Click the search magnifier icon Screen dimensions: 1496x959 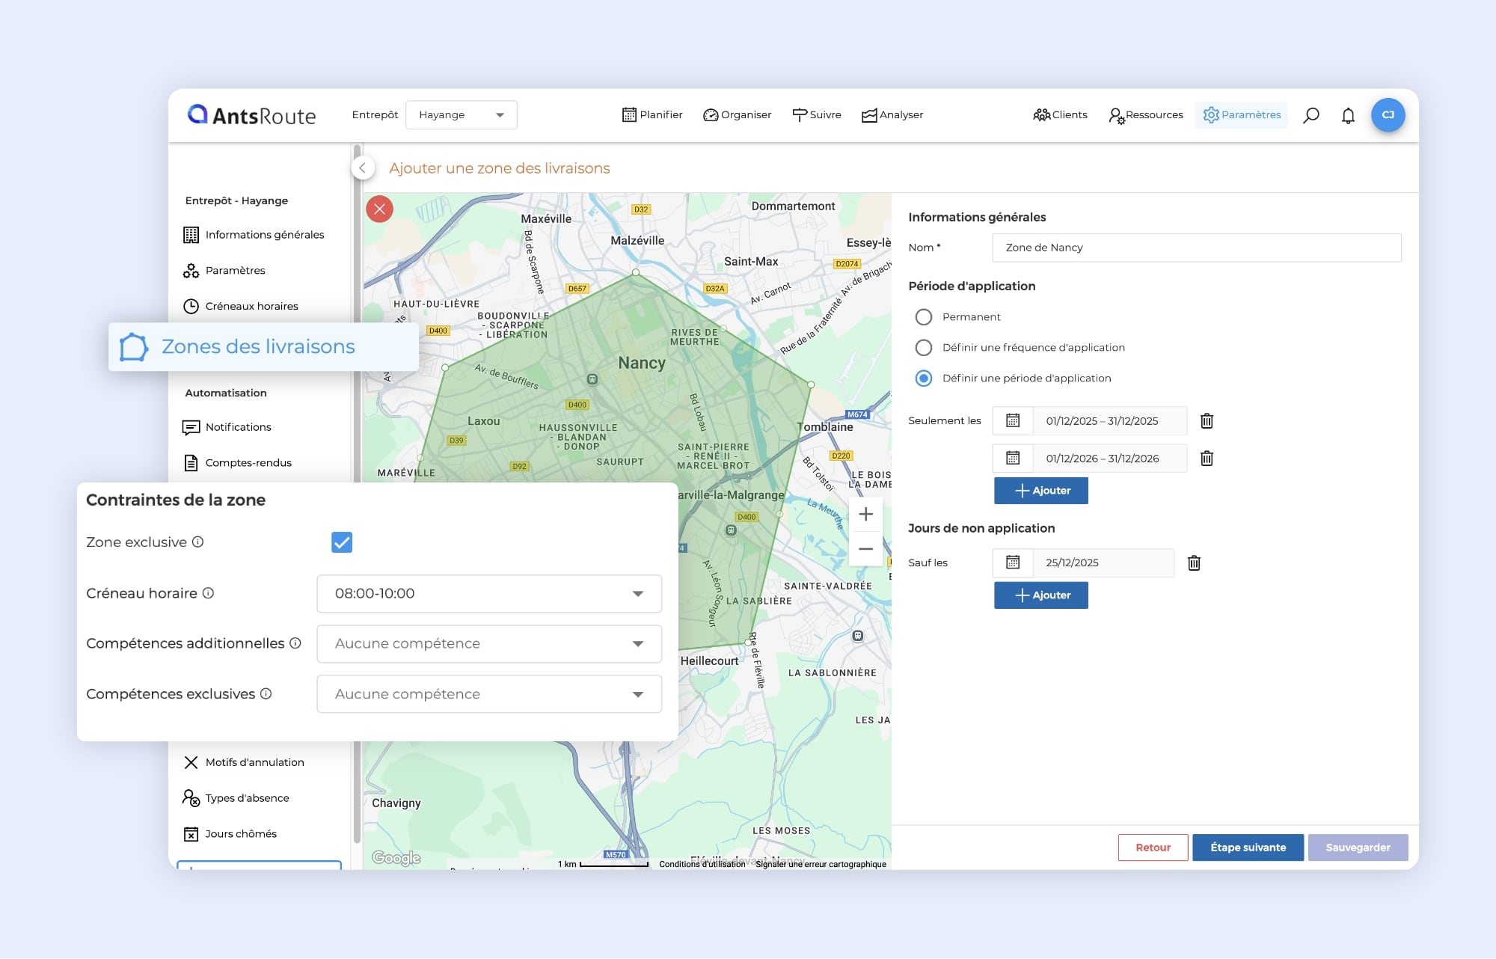click(1310, 115)
